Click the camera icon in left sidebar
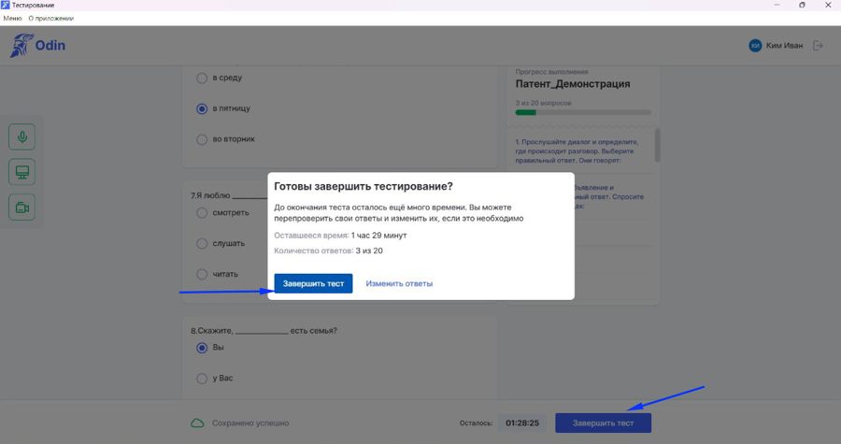 click(x=21, y=208)
